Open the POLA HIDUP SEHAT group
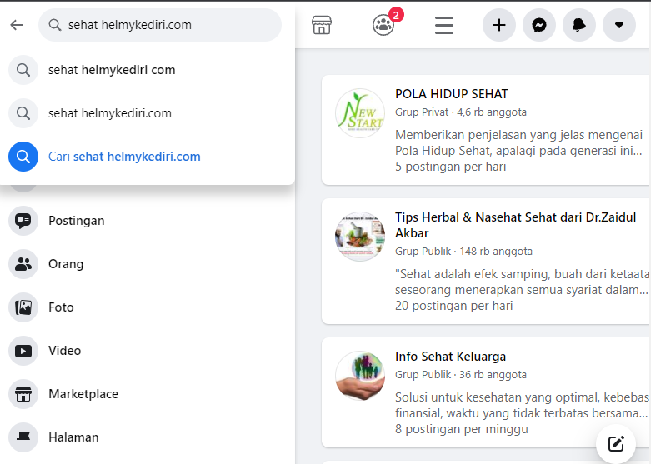Screen dimensions: 651x464 pos(451,94)
